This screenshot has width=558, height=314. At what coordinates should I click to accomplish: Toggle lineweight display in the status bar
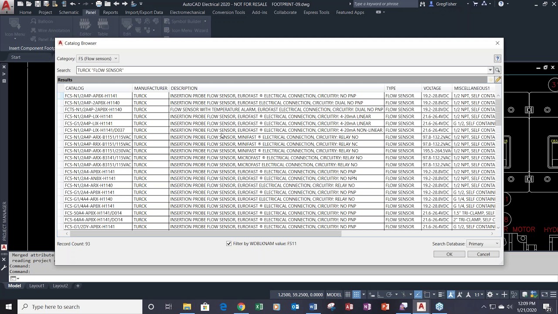click(x=442, y=294)
